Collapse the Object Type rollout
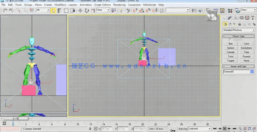 click(x=238, y=36)
